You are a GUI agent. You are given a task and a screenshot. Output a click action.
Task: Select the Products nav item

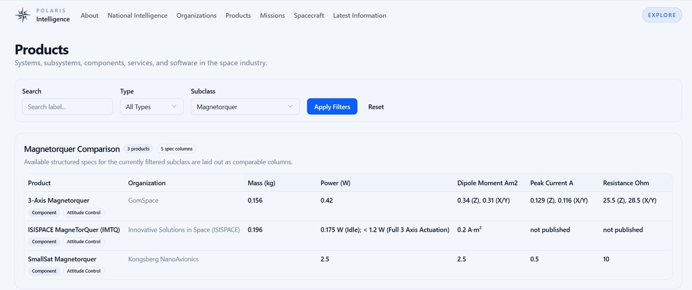point(238,16)
